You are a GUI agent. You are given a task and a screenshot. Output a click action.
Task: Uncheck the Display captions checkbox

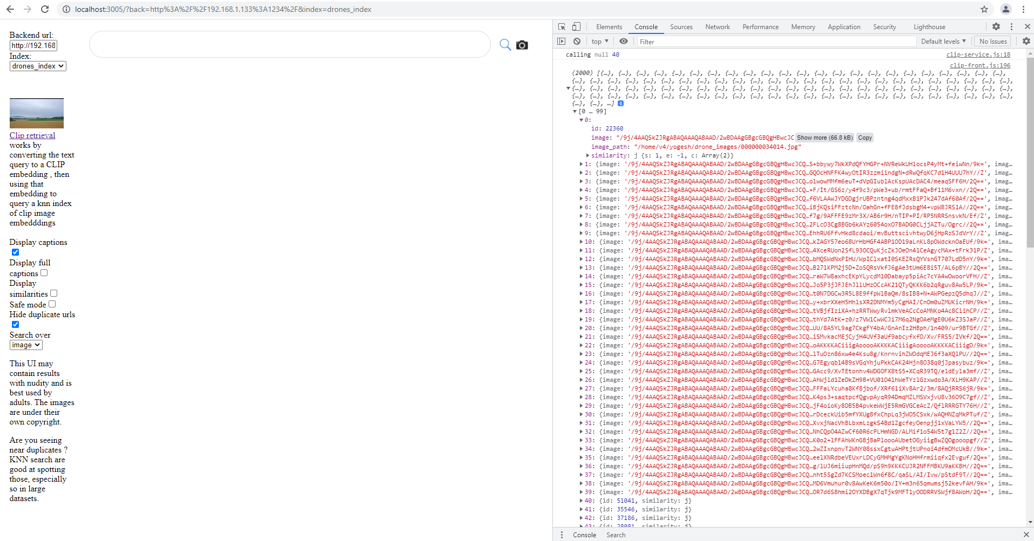coord(15,252)
